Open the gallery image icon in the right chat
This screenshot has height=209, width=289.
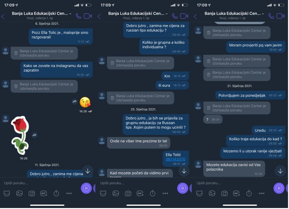click(x=212, y=193)
